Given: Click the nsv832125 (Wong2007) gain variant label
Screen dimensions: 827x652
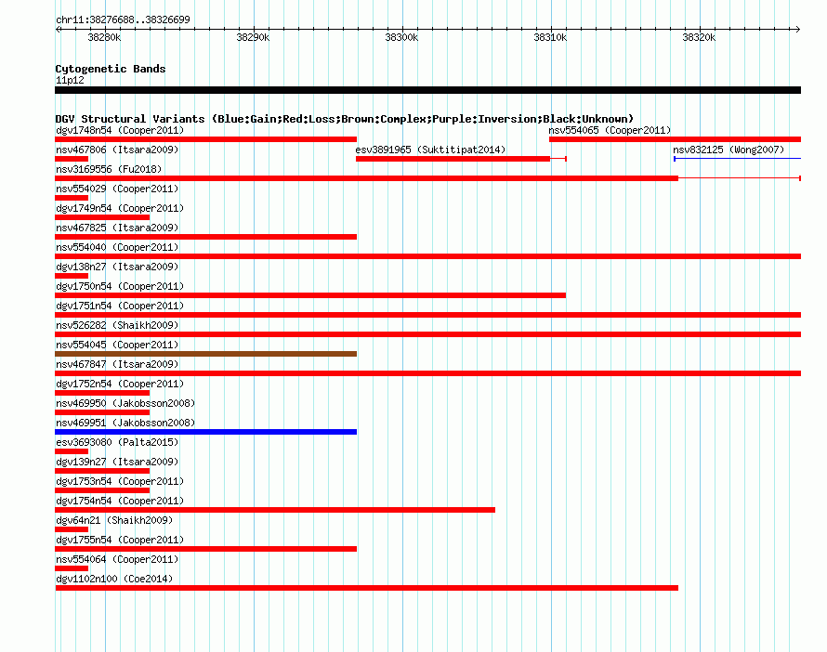Looking at the screenshot, I should point(729,150).
